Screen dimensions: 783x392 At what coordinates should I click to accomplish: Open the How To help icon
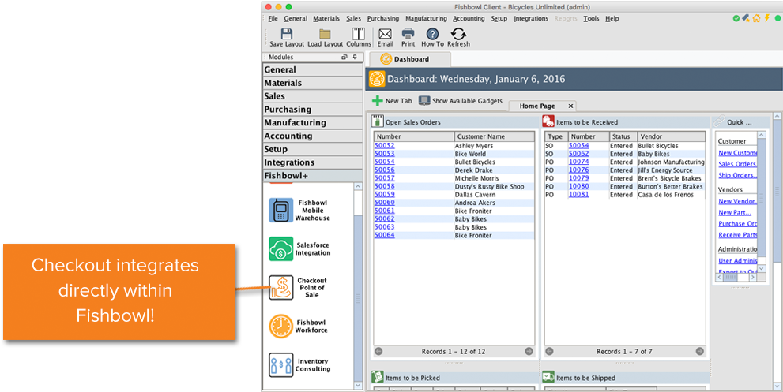coord(432,33)
